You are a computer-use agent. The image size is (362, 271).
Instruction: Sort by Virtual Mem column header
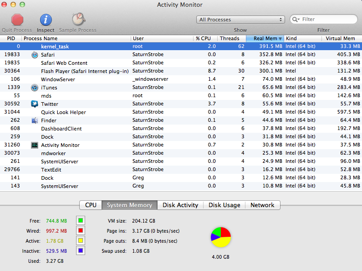342,38
